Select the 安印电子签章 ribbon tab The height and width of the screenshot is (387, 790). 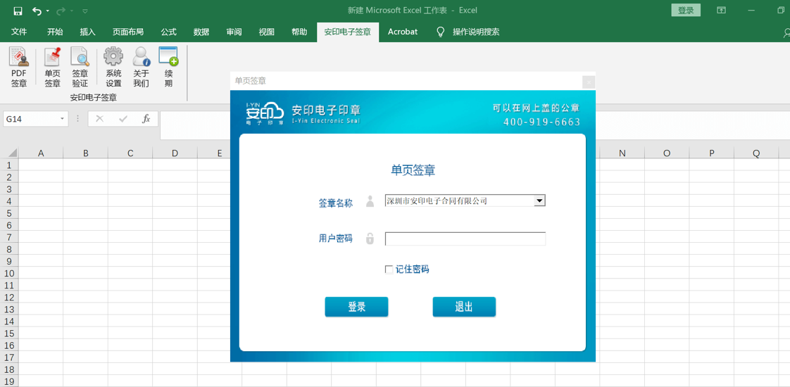click(x=348, y=32)
